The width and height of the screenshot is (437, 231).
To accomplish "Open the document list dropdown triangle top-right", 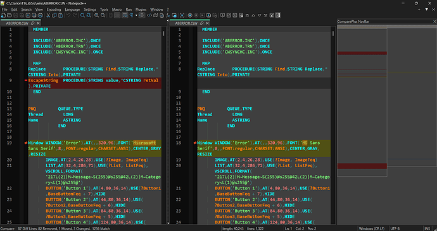I will pyautogui.click(x=426, y=9).
